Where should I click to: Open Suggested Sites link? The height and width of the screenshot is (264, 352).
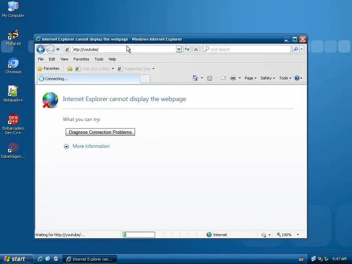coord(135,69)
